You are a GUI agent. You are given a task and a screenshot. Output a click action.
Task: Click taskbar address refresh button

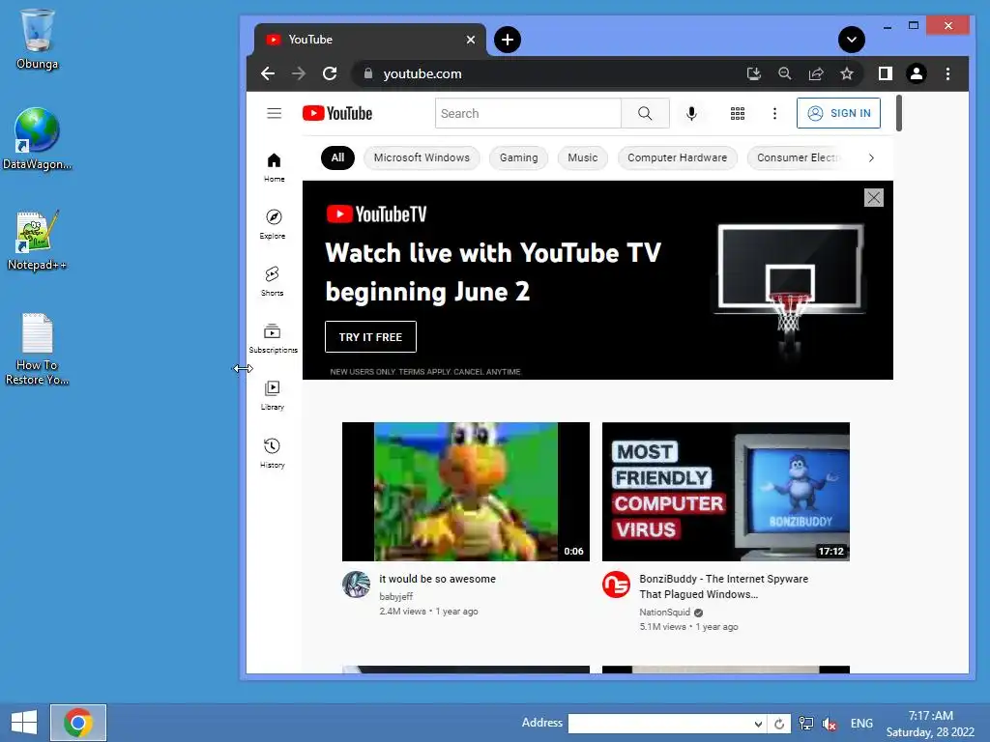(779, 724)
